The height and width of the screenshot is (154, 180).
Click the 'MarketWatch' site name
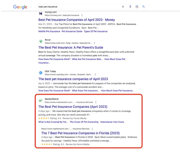point(52,99)
